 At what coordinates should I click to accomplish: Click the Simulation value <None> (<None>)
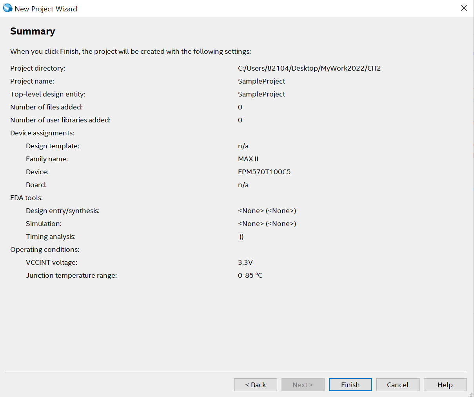click(x=267, y=224)
